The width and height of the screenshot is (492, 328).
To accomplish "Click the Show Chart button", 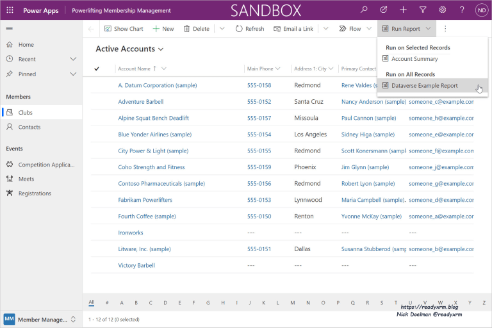I will [x=124, y=29].
